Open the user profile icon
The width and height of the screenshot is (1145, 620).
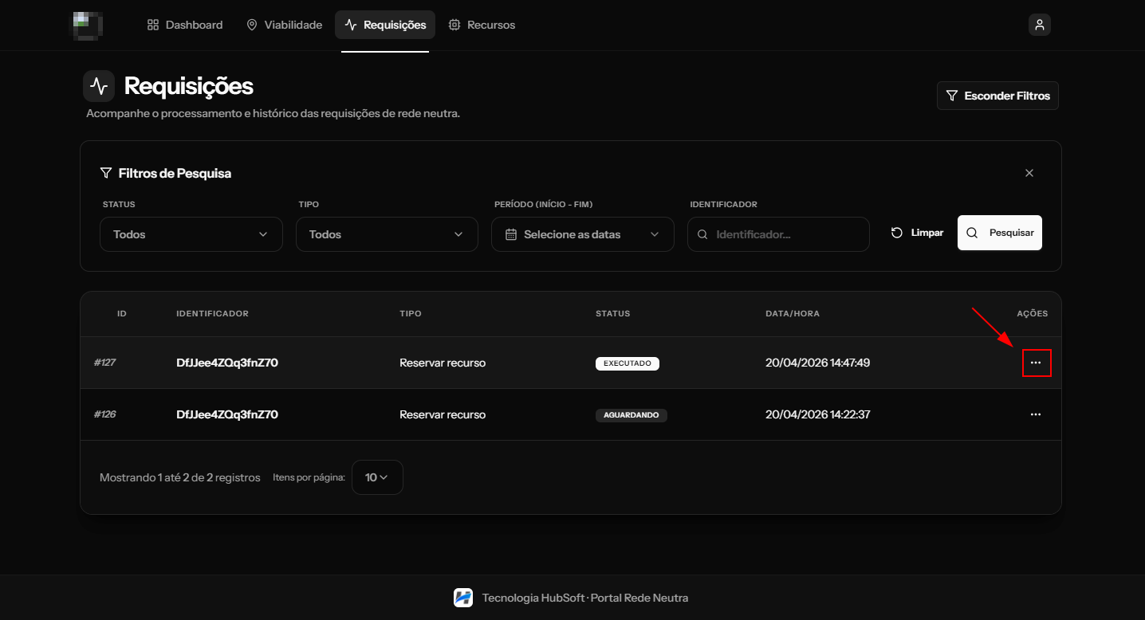coord(1039,25)
